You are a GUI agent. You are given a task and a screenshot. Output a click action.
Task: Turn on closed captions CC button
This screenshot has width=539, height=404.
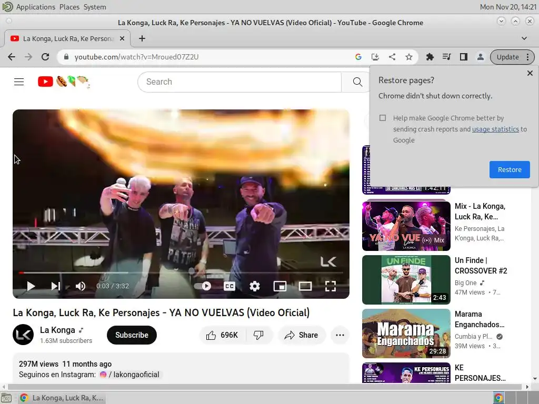(x=229, y=286)
